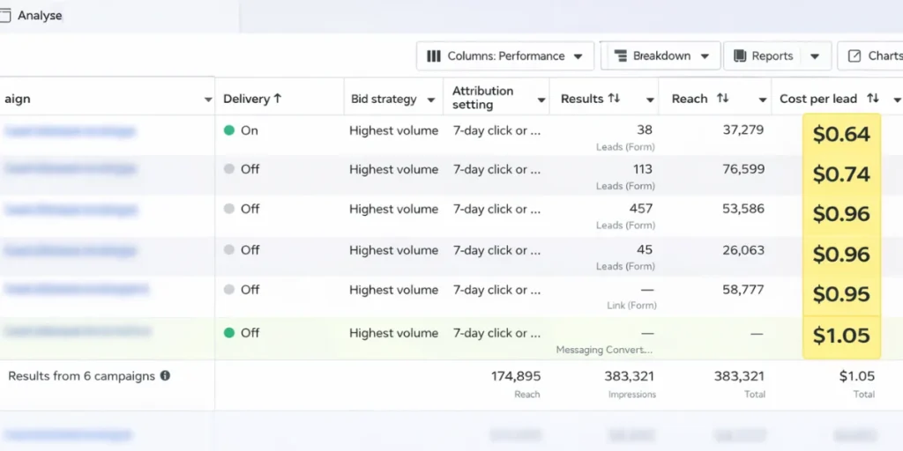
Task: Open the Breakdown dropdown
Action: [x=660, y=55]
